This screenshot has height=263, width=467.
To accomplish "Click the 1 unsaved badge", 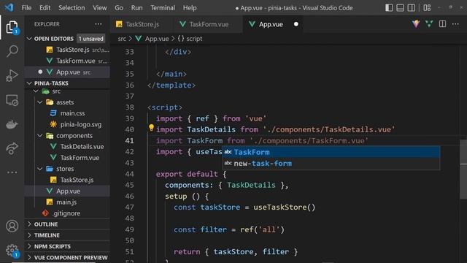I will point(90,39).
